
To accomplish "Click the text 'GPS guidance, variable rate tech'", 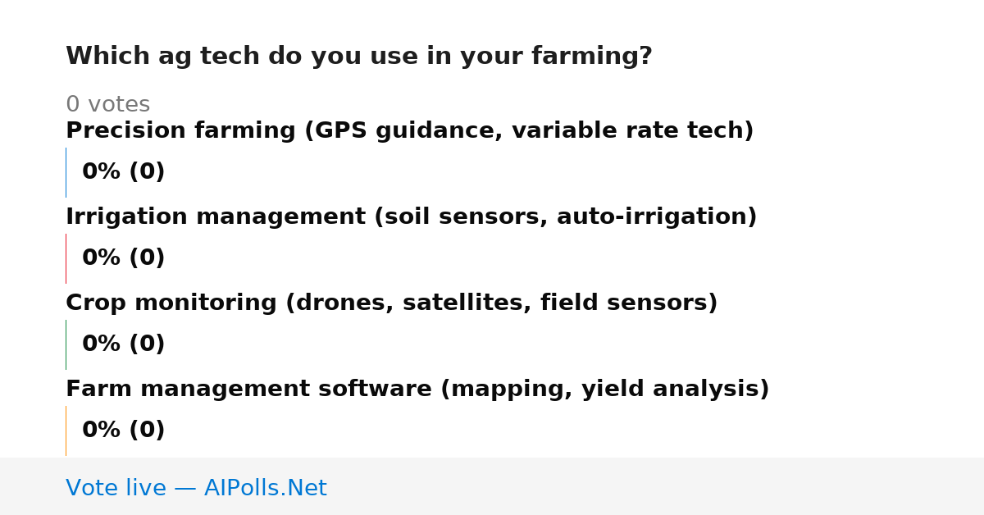I will pyautogui.click(x=528, y=131).
